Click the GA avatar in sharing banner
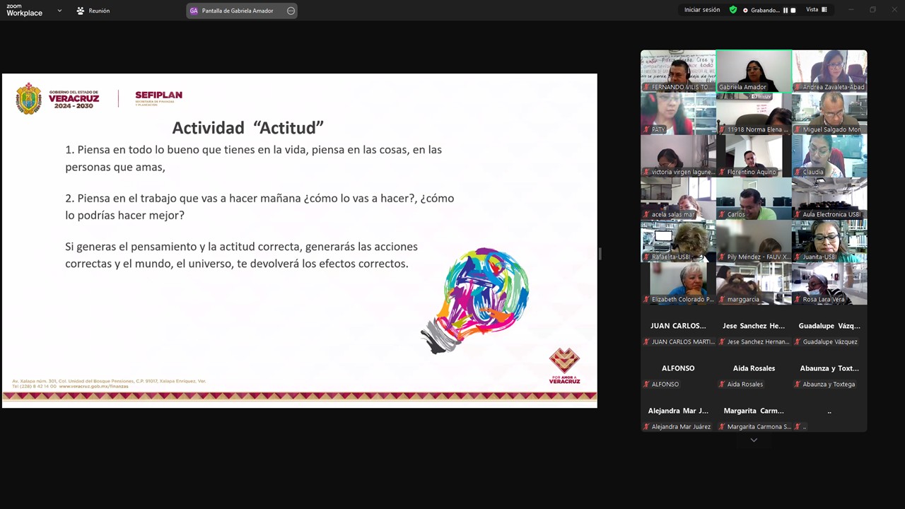 click(x=194, y=11)
